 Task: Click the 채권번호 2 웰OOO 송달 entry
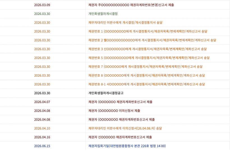(152, 40)
